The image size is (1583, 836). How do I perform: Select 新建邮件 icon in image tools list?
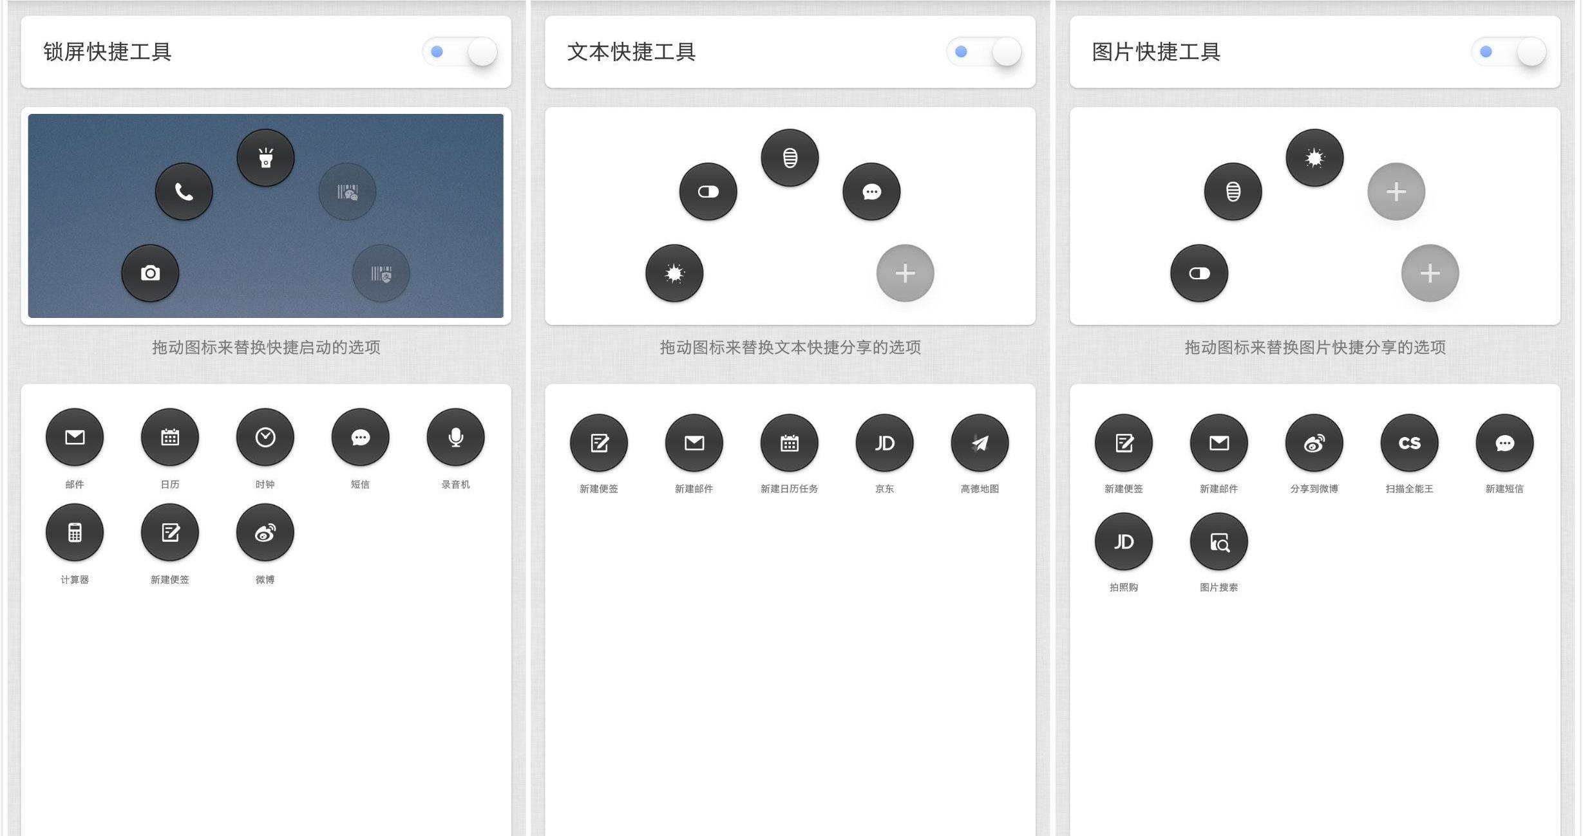[1219, 443]
